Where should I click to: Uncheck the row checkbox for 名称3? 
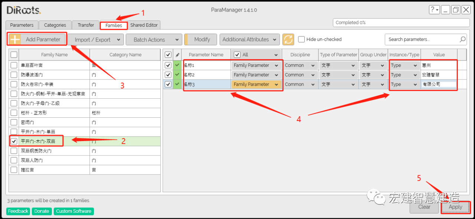(x=168, y=84)
